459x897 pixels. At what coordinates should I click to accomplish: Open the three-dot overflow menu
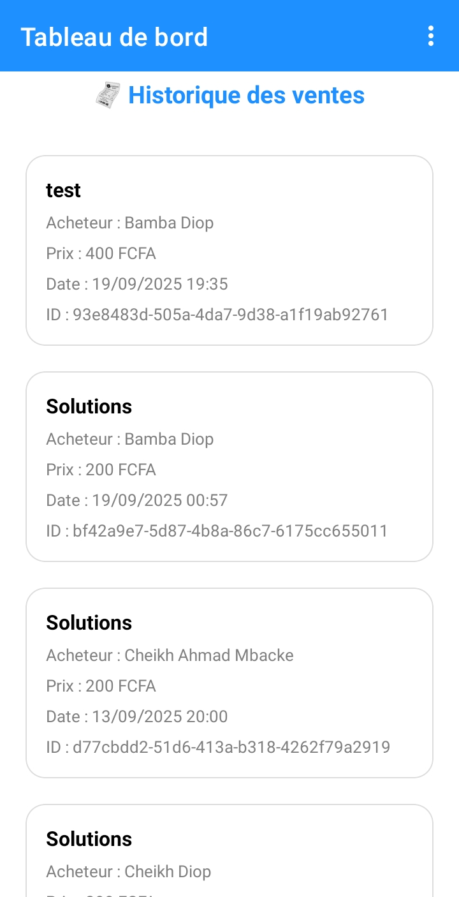point(431,36)
